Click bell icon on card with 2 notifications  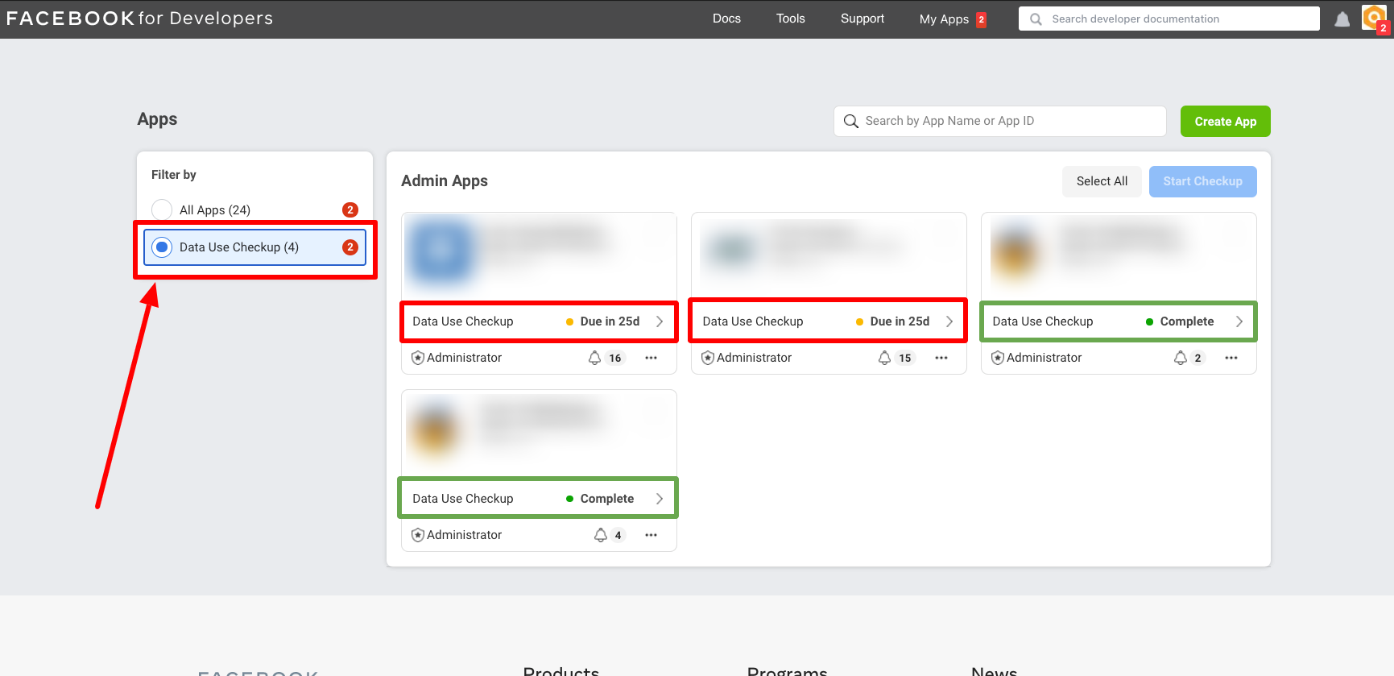[1181, 358]
